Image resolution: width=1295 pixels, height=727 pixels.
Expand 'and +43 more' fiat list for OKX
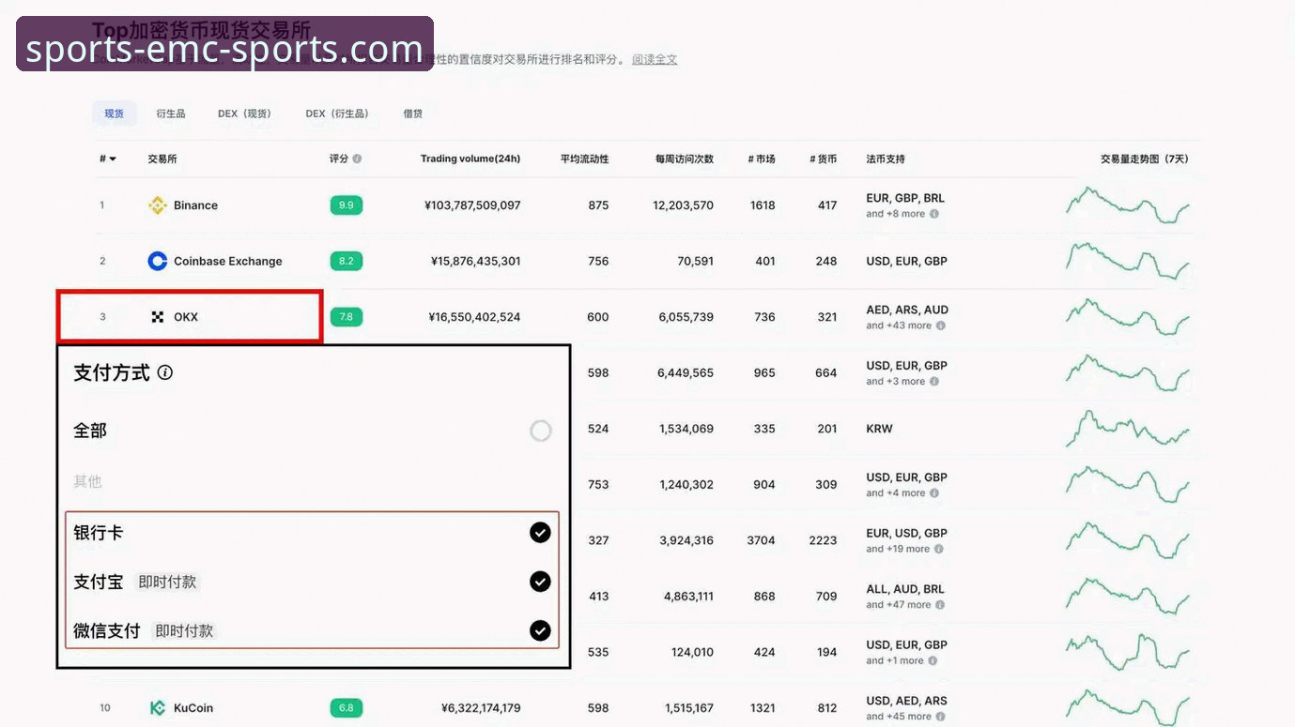click(899, 326)
